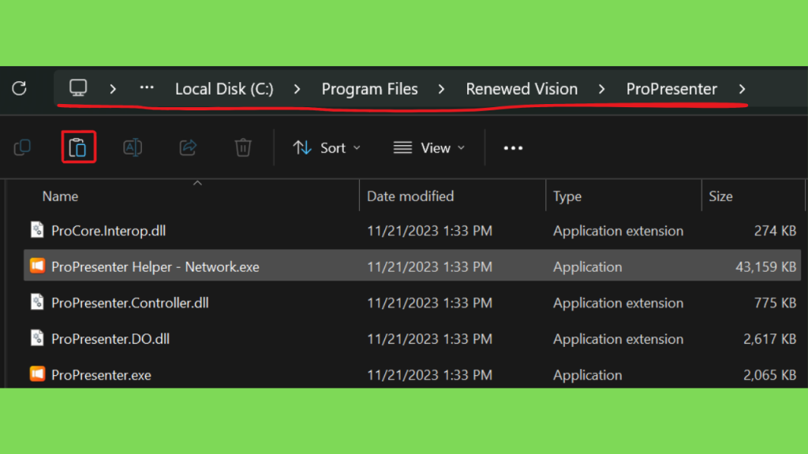Click the Delete trash icon
This screenshot has height=454, width=808.
click(x=243, y=147)
